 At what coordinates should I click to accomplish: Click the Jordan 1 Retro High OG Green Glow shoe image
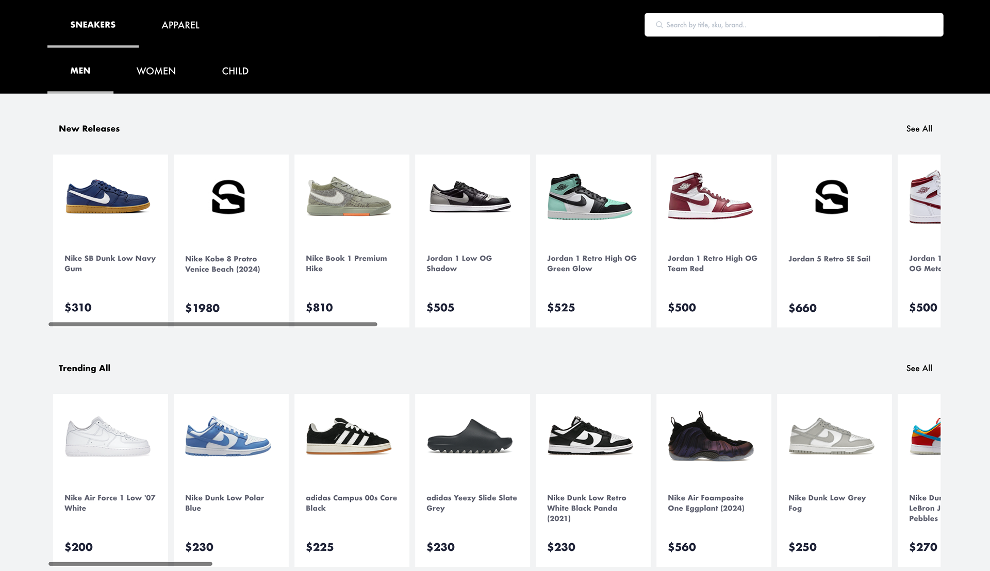(590, 196)
